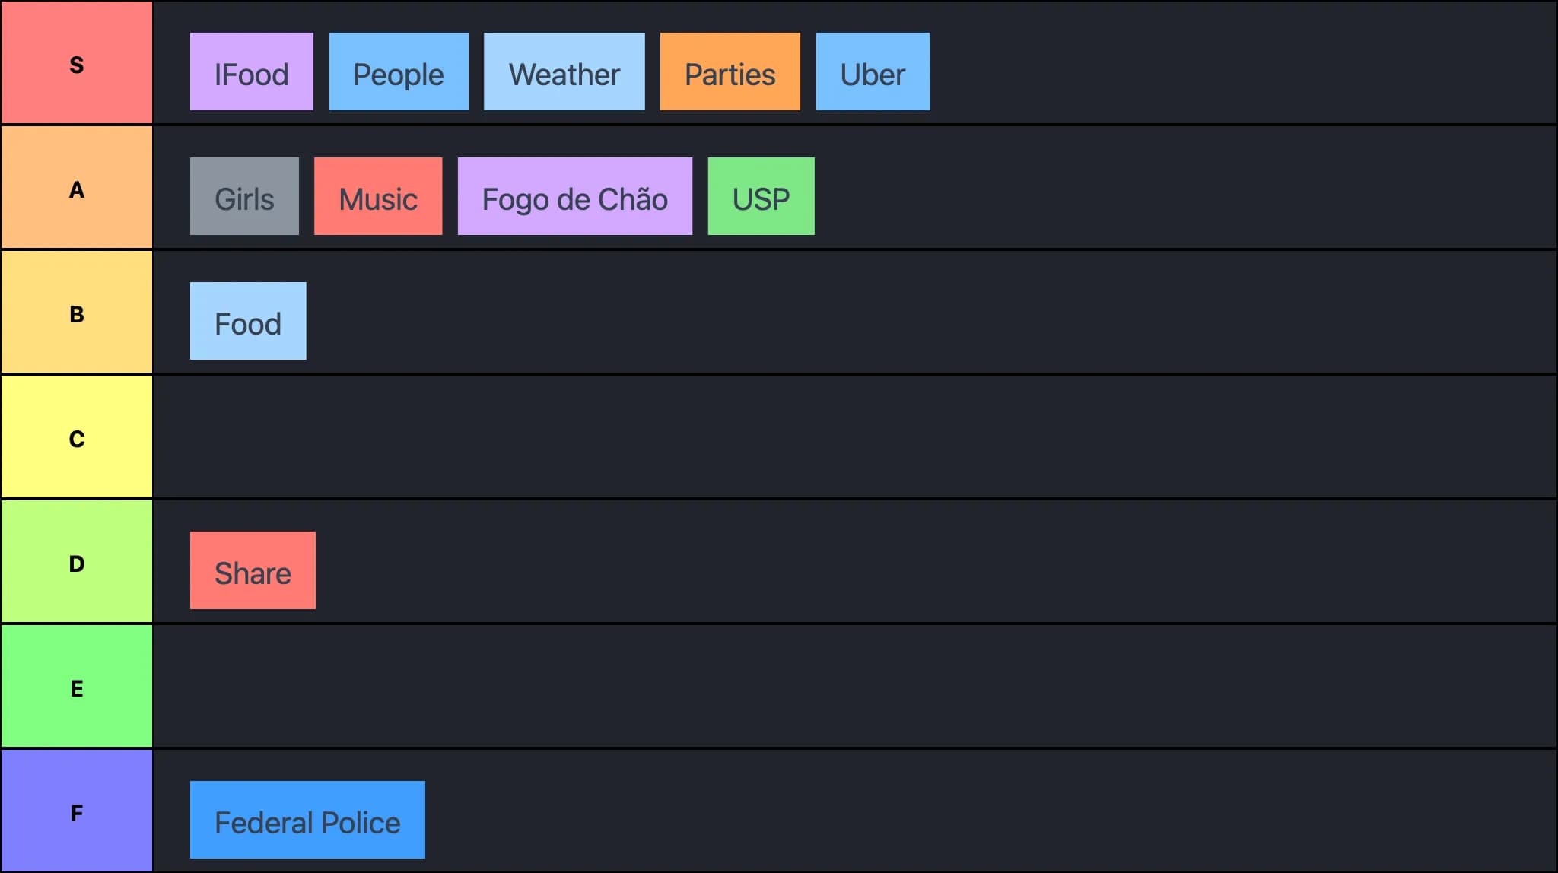Select the Share tile in D tier

point(253,570)
